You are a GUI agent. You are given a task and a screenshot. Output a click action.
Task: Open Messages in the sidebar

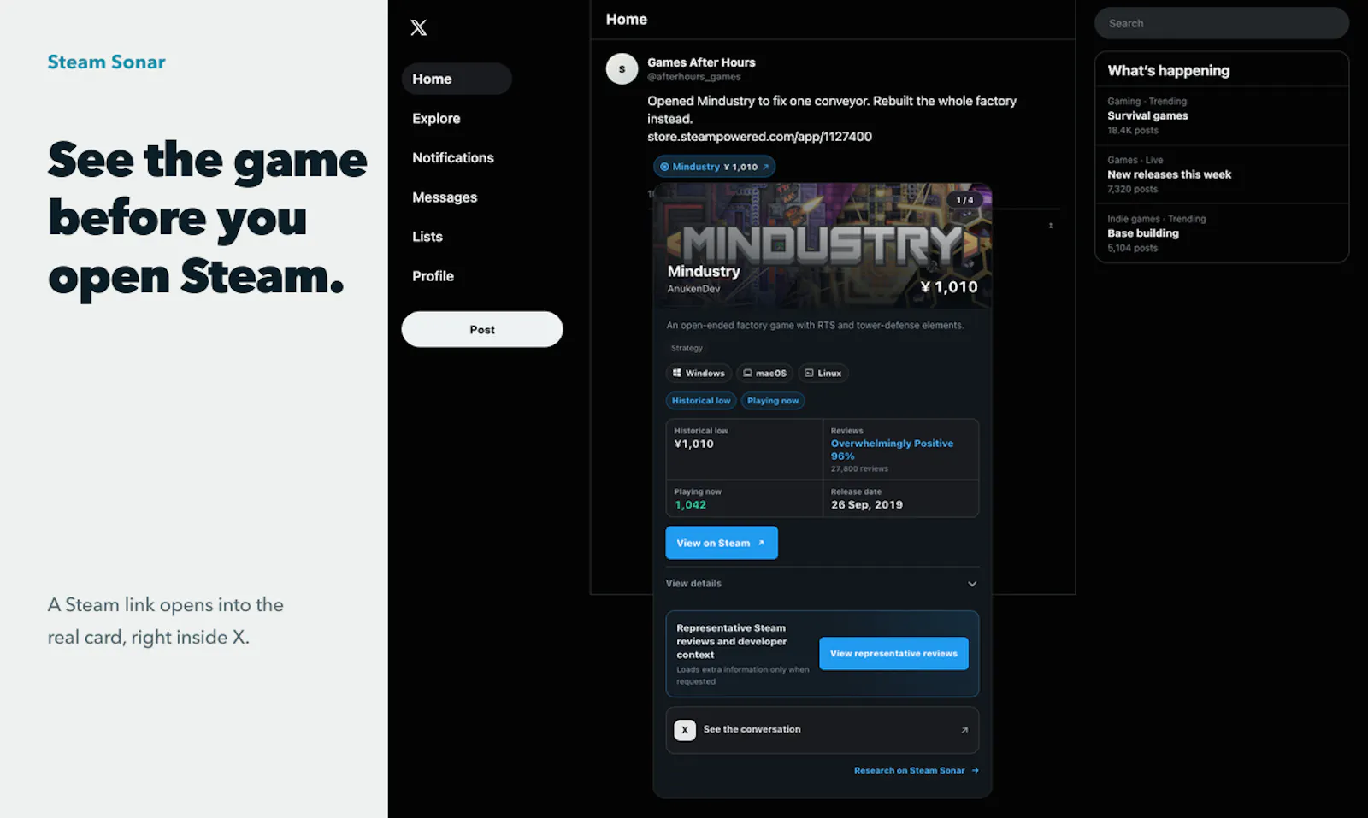click(x=445, y=197)
